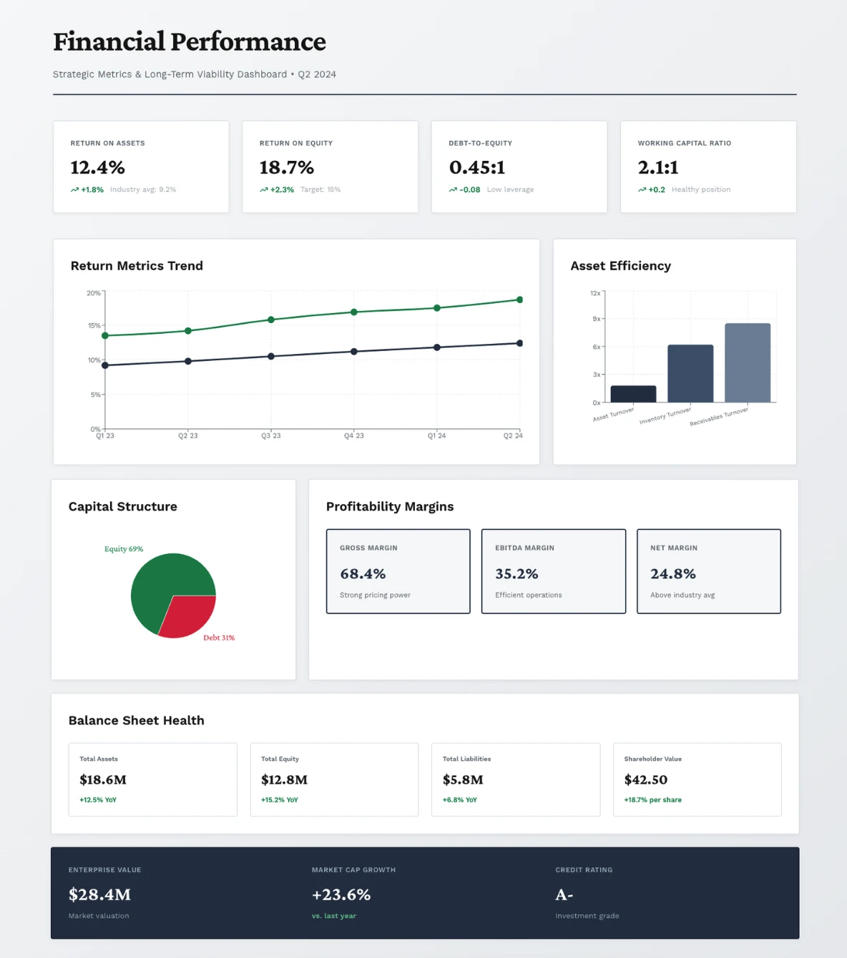Click the arrow icon next to Working Capital Ratio +0.2
Image resolution: width=847 pixels, height=958 pixels.
pyautogui.click(x=642, y=189)
